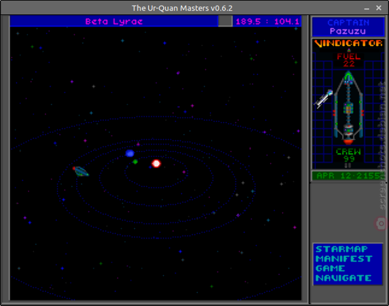Click the window title The Ur-Quan Masters v0.6.2
The image size is (389, 306).
[x=182, y=8]
